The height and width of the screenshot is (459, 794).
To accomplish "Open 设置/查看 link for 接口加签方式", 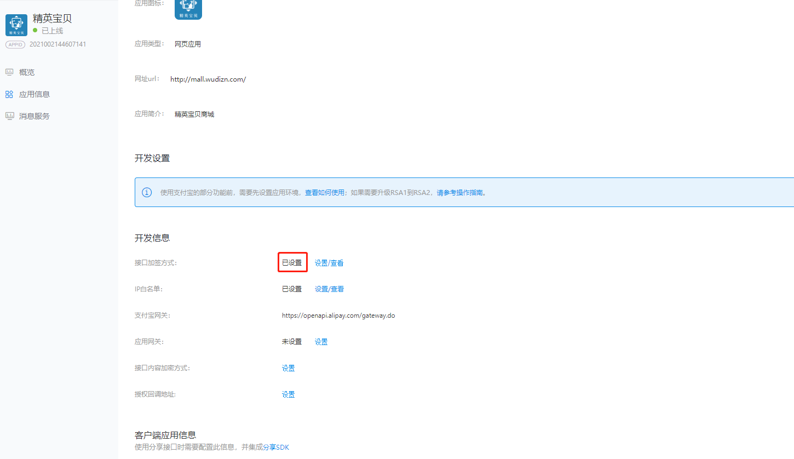I will point(329,263).
